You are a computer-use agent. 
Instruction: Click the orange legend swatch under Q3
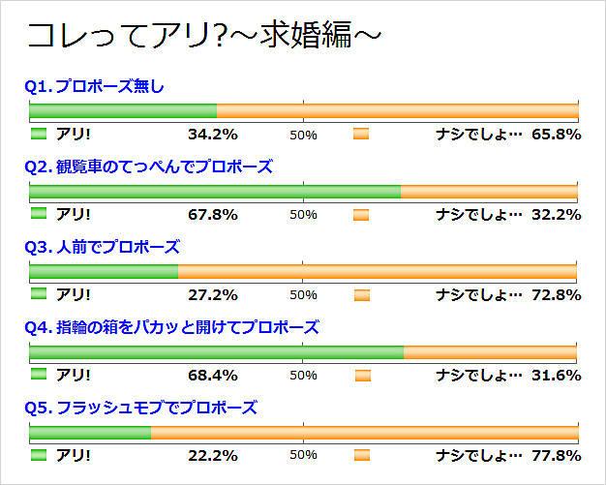click(x=362, y=295)
